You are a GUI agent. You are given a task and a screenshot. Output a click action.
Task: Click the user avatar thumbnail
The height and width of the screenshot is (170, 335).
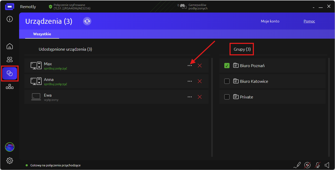pos(10,147)
